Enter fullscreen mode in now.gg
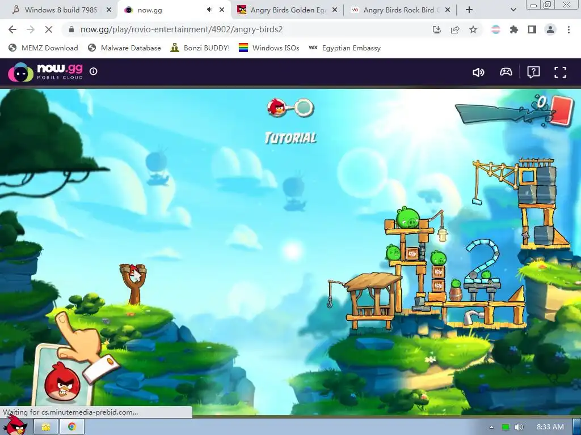The image size is (581, 435). pos(560,72)
